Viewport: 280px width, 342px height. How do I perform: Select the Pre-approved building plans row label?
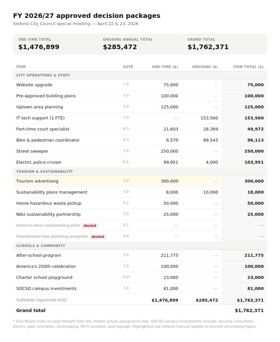[46, 96]
